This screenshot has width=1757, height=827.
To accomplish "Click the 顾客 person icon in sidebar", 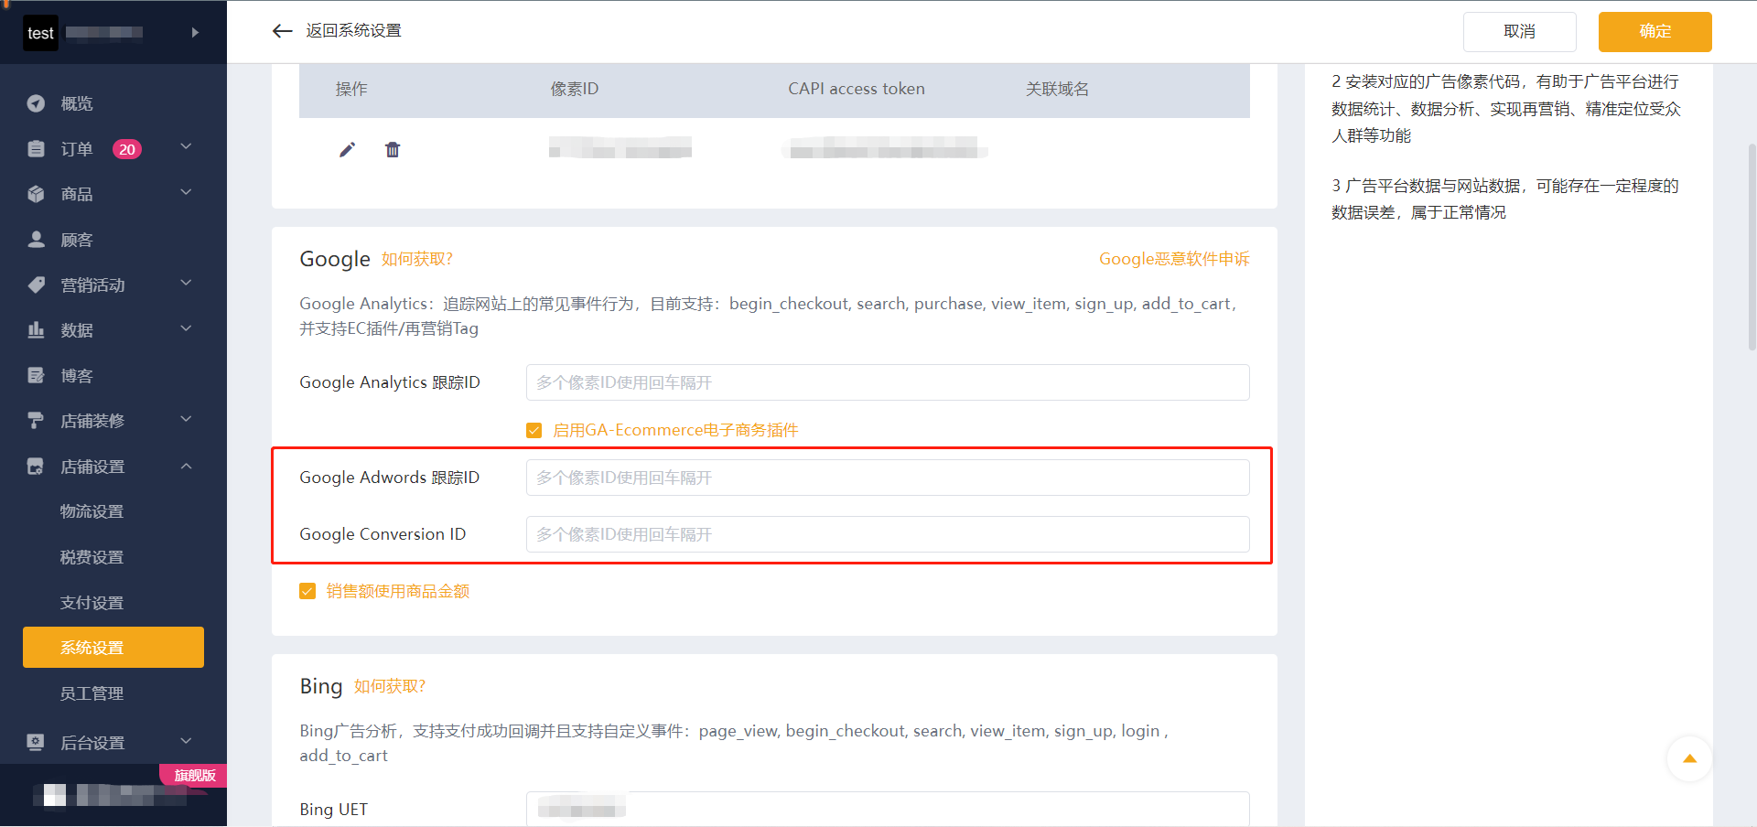I will tap(36, 240).
